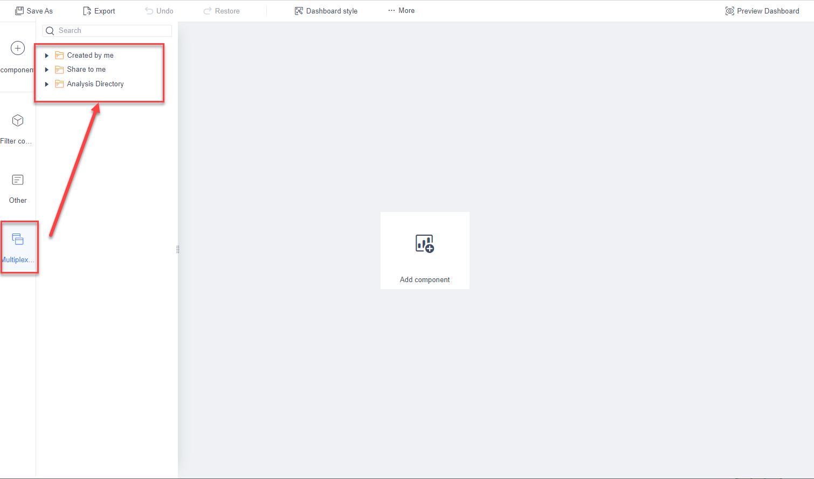Click the Undo text label
Viewport: 814px width, 479px height.
tap(165, 11)
